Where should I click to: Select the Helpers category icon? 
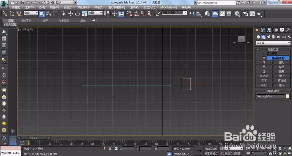[x=279, y=37]
